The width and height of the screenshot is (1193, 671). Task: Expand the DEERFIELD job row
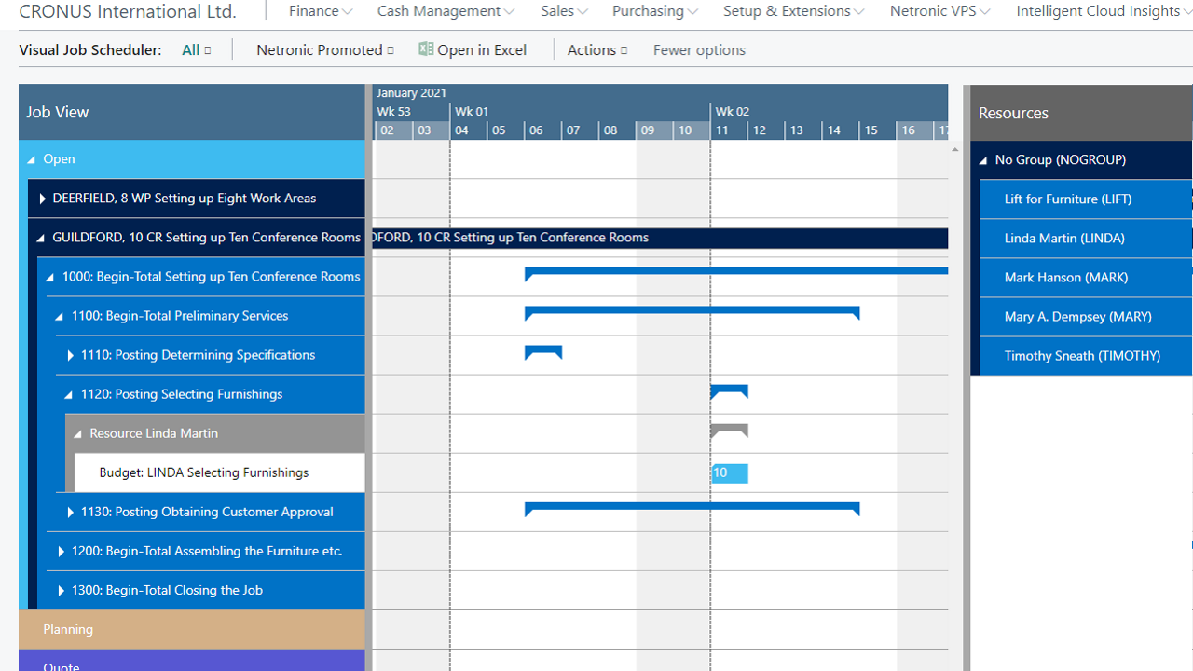pyautogui.click(x=43, y=198)
